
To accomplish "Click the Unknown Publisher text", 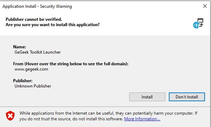I will pos(33,86).
